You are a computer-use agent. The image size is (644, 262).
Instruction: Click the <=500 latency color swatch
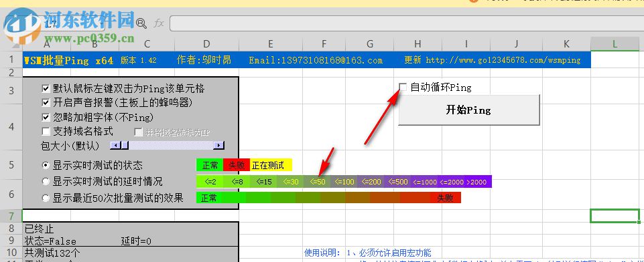pos(397,181)
